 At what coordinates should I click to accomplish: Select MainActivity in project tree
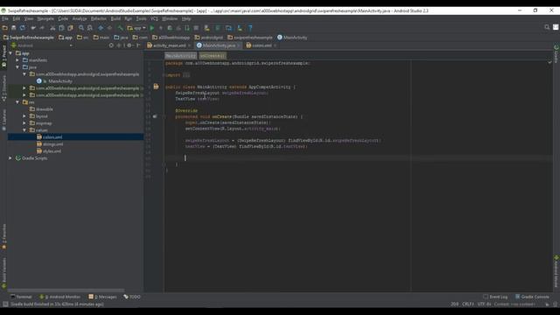click(60, 81)
